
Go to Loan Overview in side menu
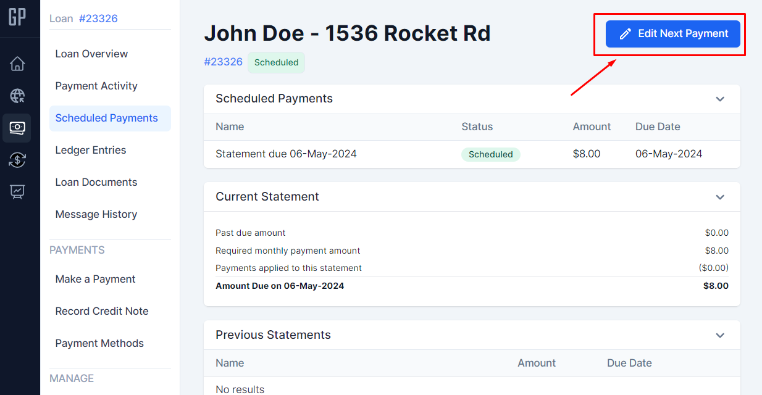[91, 54]
